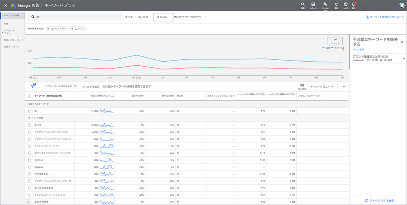Tick the checkbox for トランス フォーメーション row
Viewport: 407px width, 205px height.
point(30,146)
